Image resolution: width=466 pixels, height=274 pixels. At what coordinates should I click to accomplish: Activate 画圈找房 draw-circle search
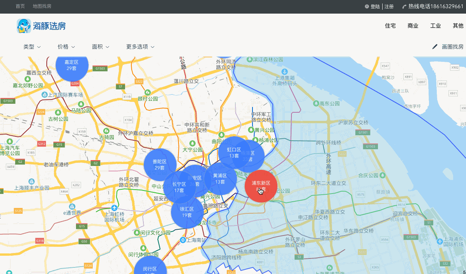point(452,47)
